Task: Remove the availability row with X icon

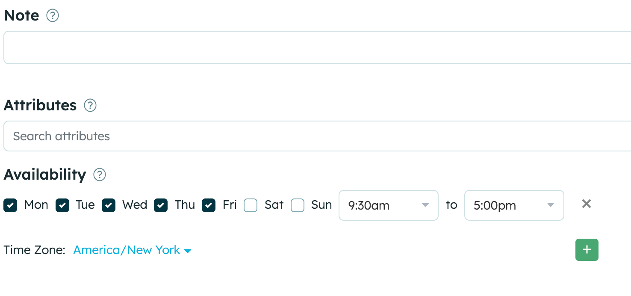Action: [586, 204]
